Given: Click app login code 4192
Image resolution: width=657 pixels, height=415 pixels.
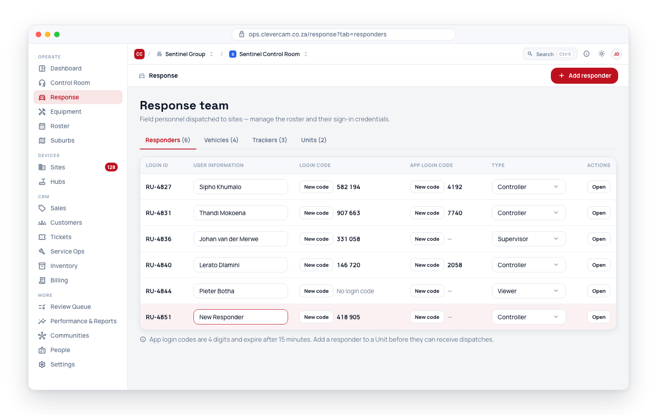Looking at the screenshot, I should tap(455, 187).
